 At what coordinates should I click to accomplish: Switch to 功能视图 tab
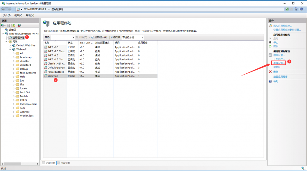(x=49, y=163)
